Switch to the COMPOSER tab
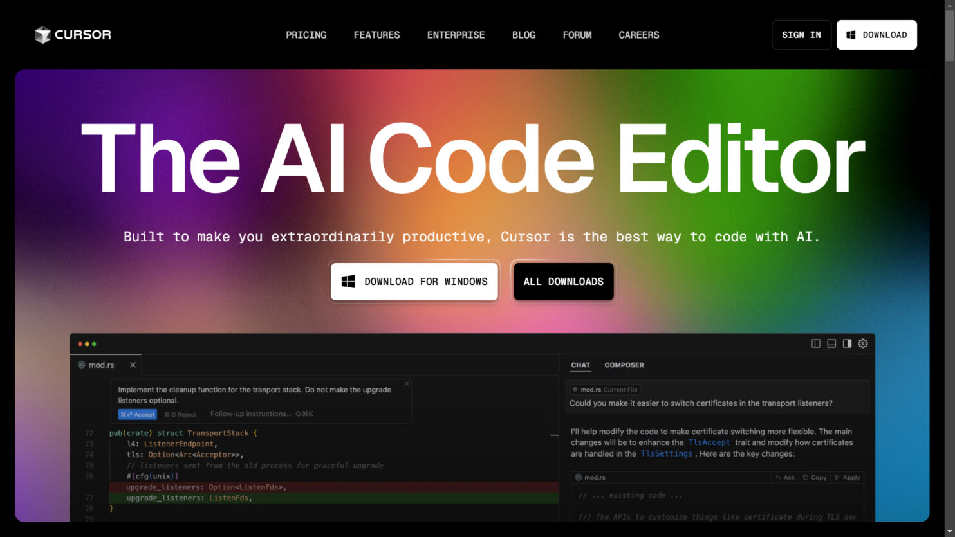This screenshot has height=537, width=955. (624, 365)
